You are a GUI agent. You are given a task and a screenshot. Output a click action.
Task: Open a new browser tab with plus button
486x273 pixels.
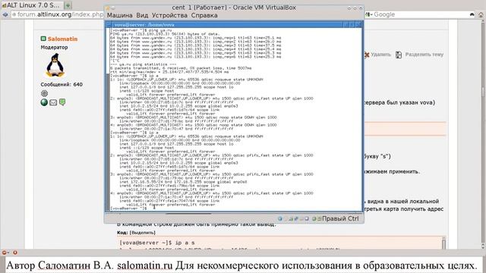68,5
